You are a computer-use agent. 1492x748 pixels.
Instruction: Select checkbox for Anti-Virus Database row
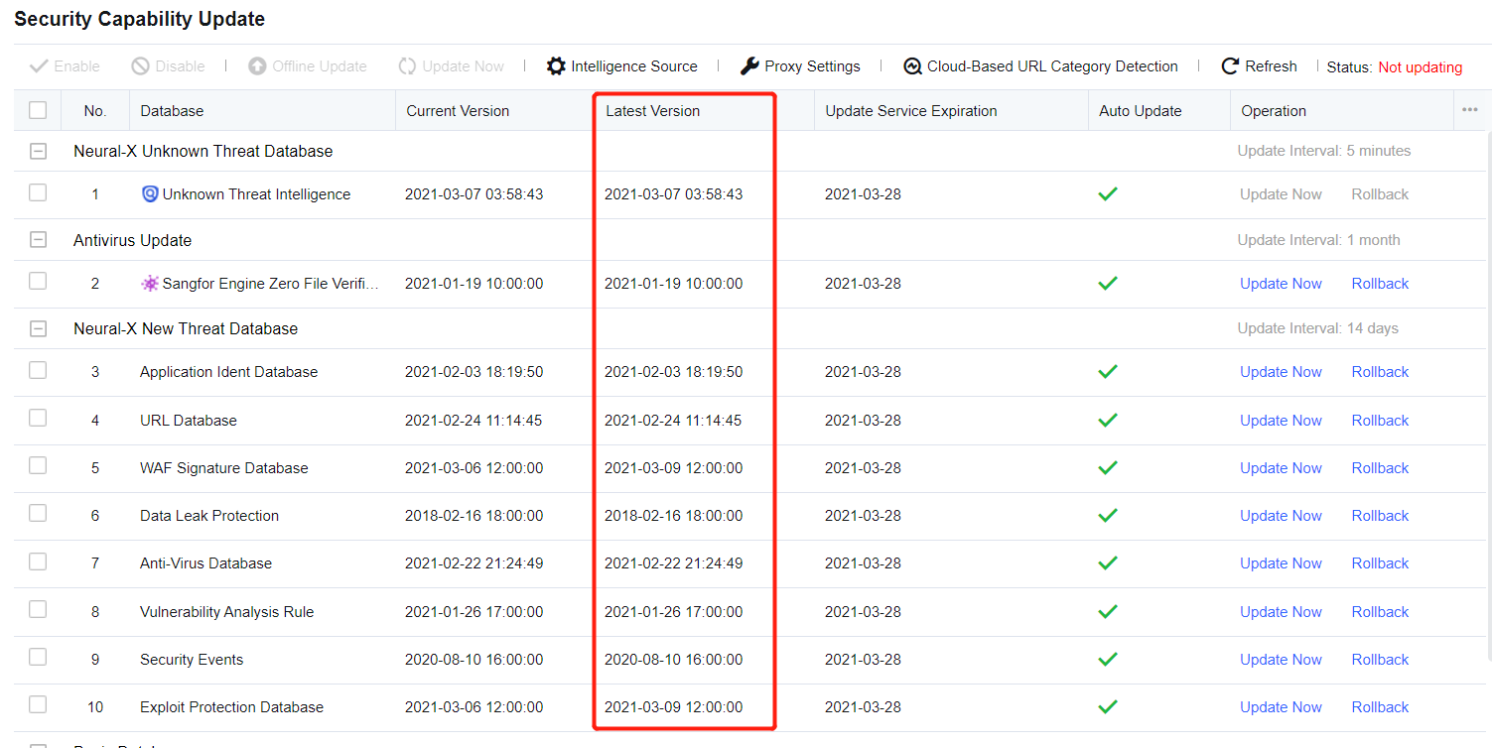[x=38, y=561]
